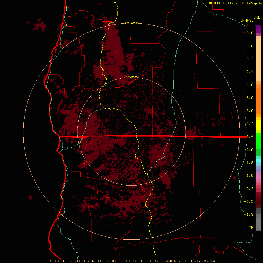Click the 0.2 value on the color scale
This screenshot has width=263, height=263.
coord(250,189)
